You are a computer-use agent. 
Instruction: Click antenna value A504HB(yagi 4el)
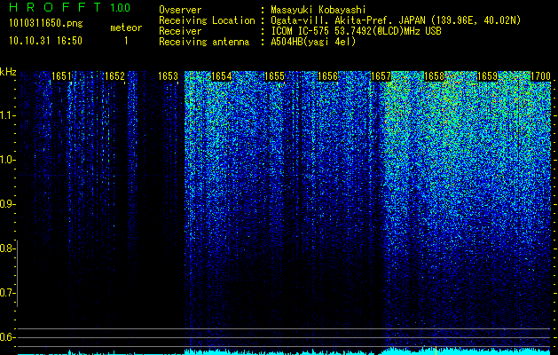[x=313, y=42]
